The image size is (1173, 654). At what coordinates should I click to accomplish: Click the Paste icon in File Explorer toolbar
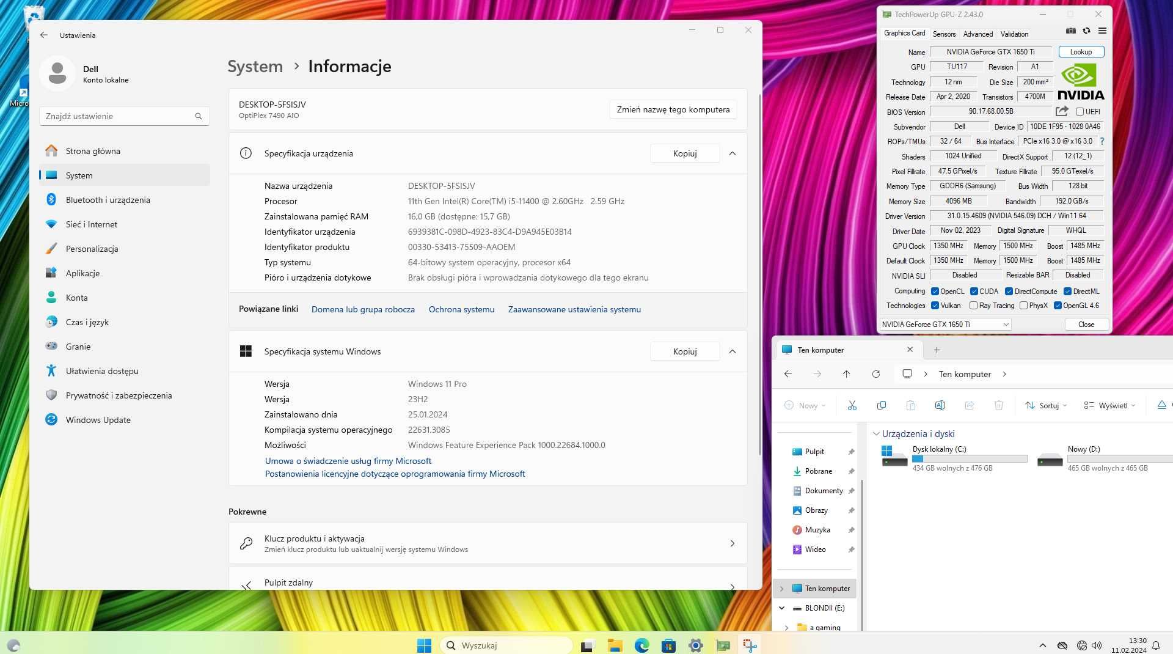[x=911, y=405]
